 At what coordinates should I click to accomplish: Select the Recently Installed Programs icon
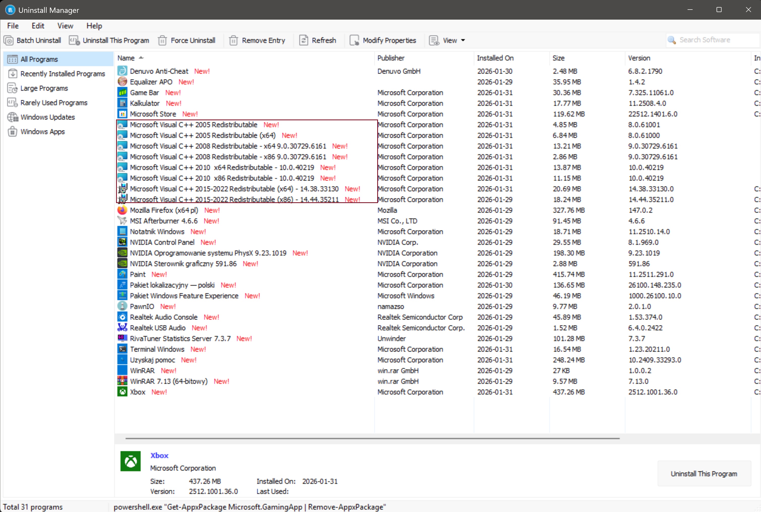coord(12,74)
